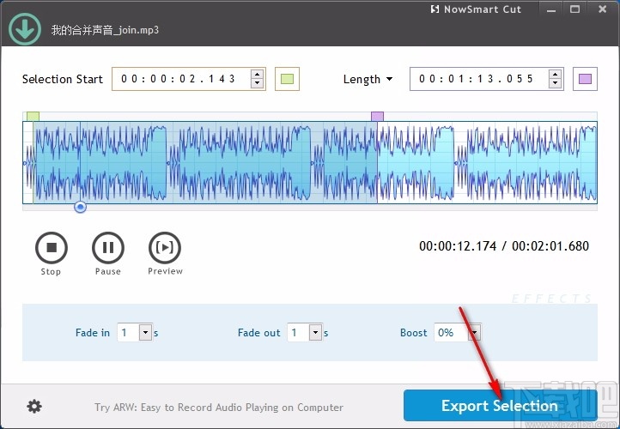Click the green set-start marker button
This screenshot has height=429, width=620.
[287, 79]
